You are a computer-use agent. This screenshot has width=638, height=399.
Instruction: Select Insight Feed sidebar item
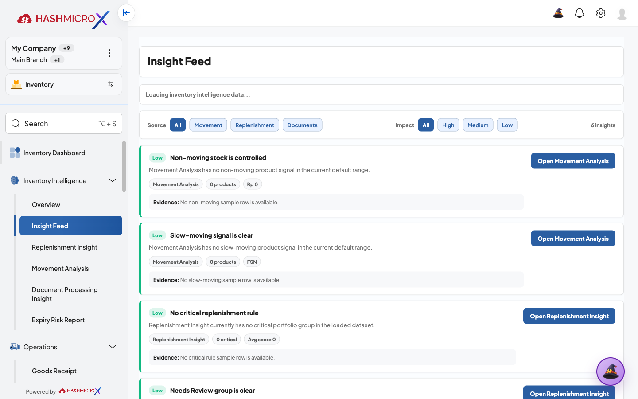click(x=71, y=226)
